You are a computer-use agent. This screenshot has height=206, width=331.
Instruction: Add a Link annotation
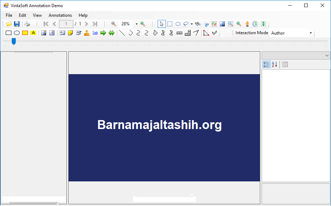[95, 33]
